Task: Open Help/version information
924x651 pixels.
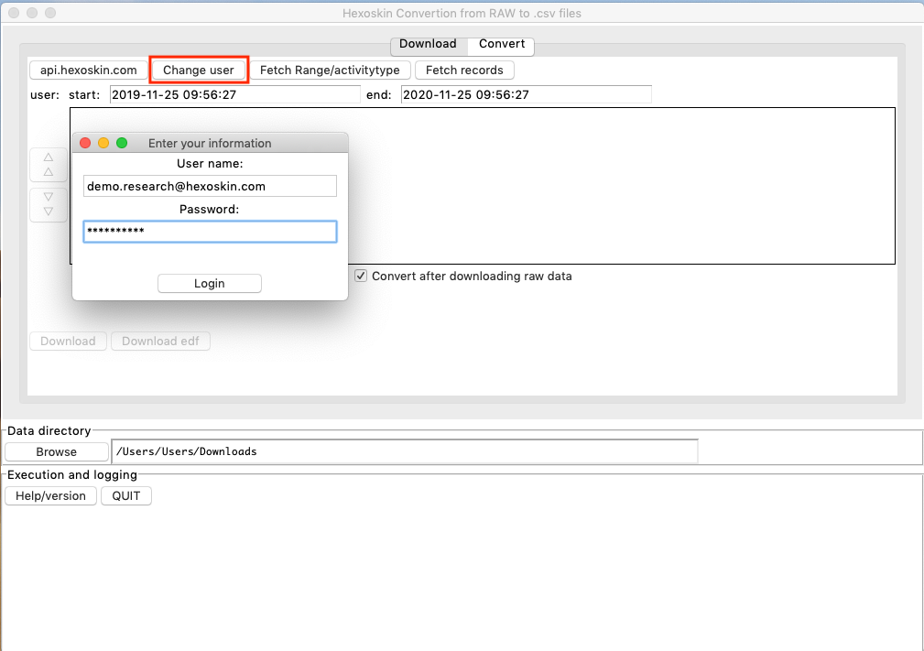Action: tap(50, 496)
